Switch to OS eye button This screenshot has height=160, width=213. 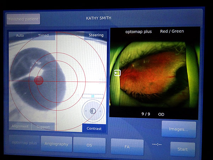[x=89, y=145]
